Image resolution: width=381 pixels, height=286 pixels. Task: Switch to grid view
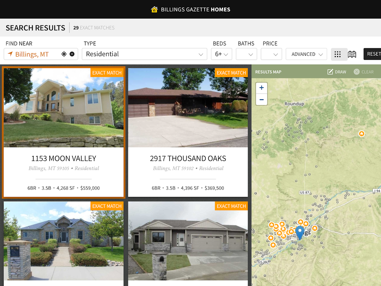337,54
